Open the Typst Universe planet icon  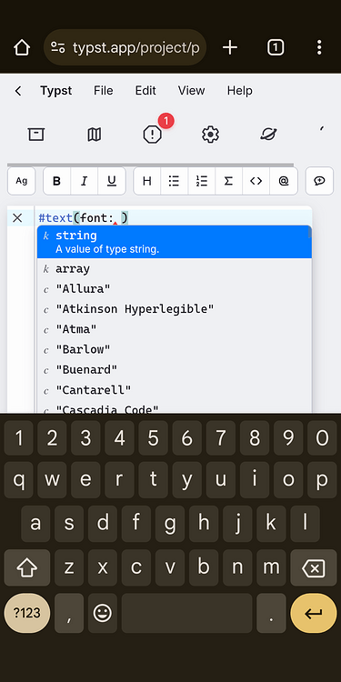[268, 135]
